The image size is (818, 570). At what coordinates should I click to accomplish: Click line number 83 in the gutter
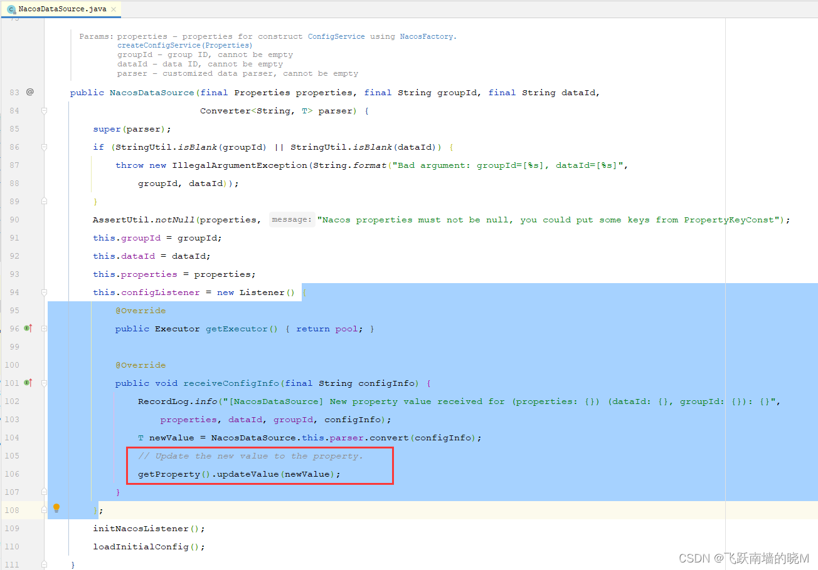click(14, 92)
